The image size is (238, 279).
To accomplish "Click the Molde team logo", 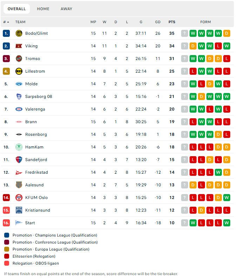I will (x=19, y=84).
